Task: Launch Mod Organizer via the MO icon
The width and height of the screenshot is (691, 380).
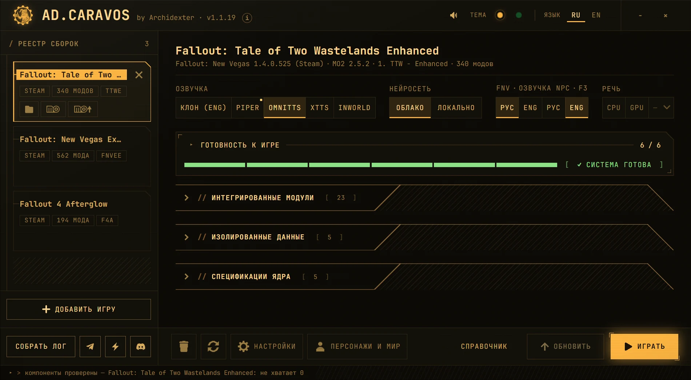Action: click(x=53, y=109)
